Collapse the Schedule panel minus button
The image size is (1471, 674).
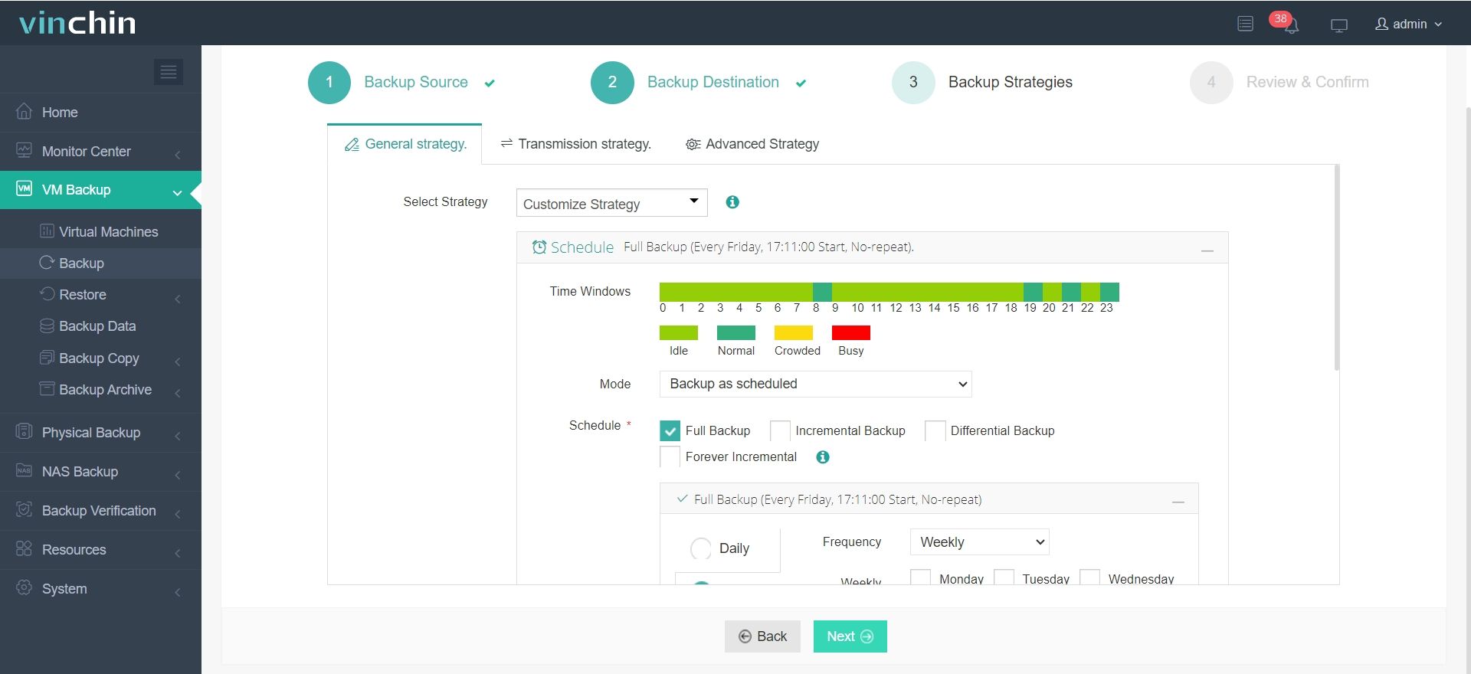tap(1207, 250)
